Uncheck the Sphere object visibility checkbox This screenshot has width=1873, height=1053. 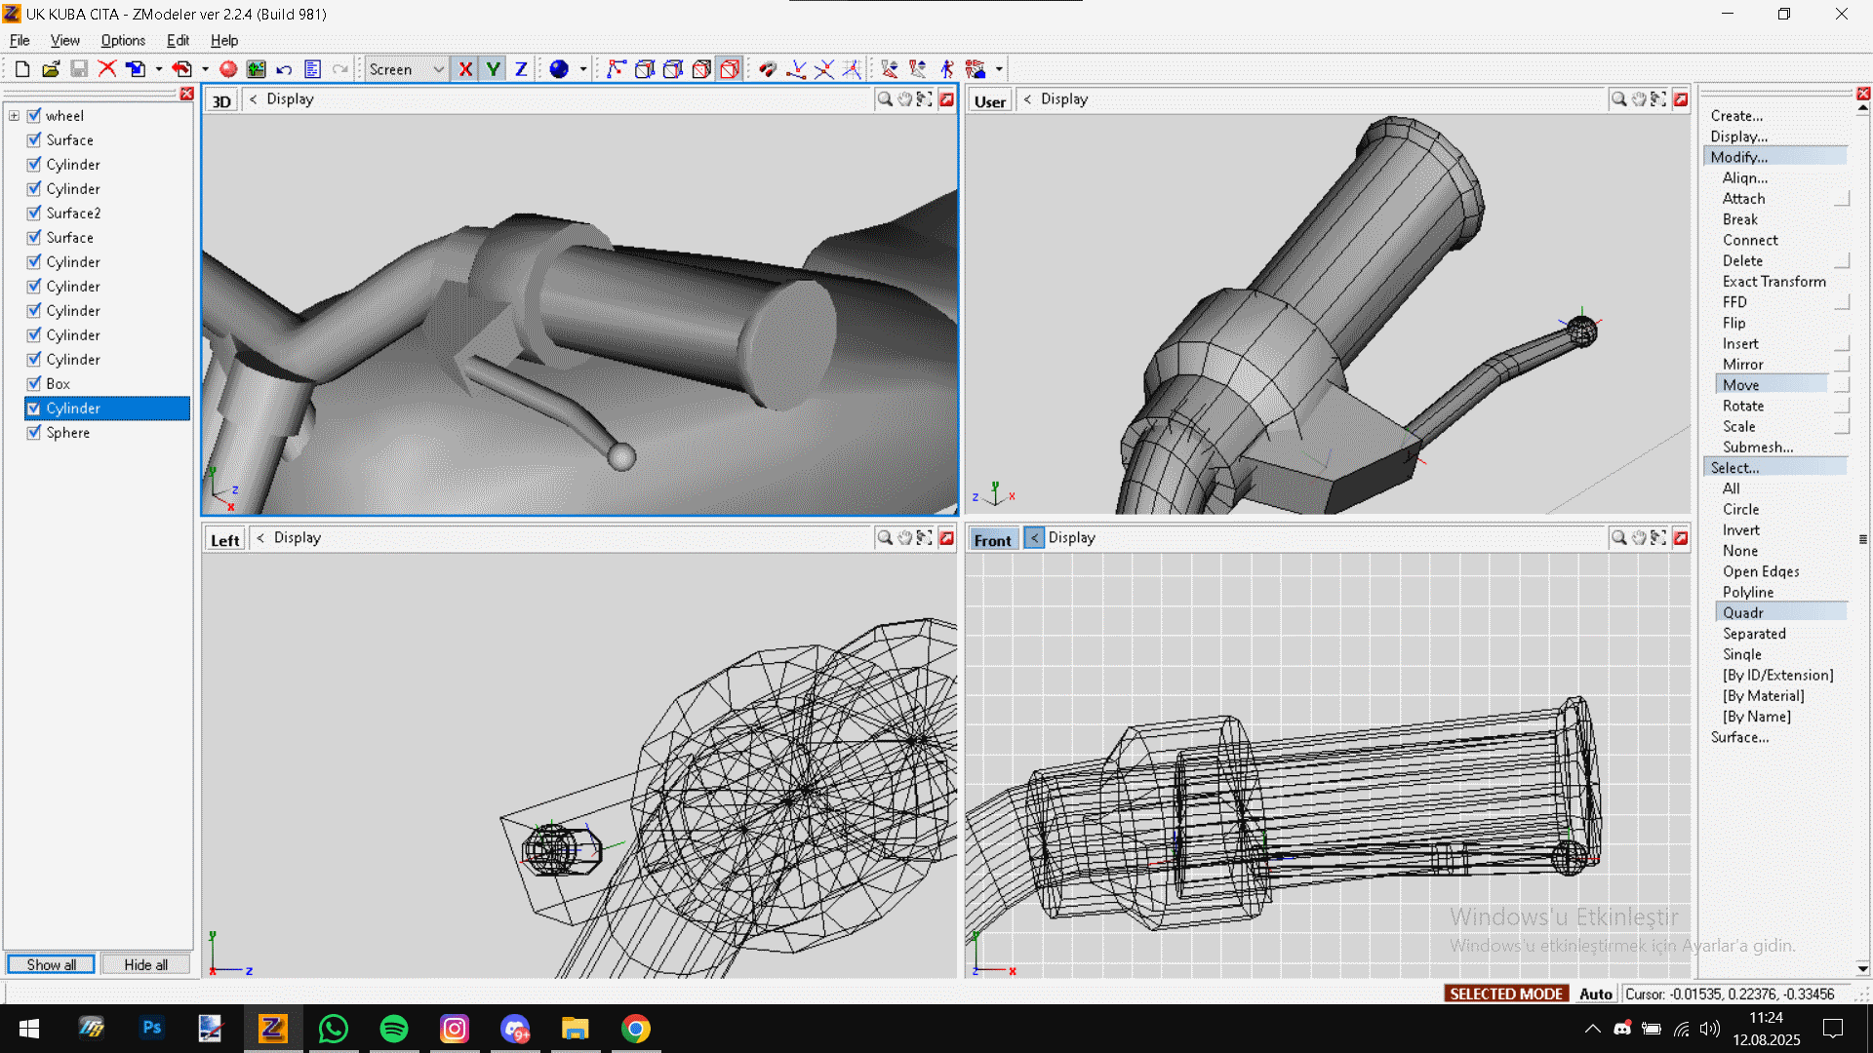click(x=34, y=433)
